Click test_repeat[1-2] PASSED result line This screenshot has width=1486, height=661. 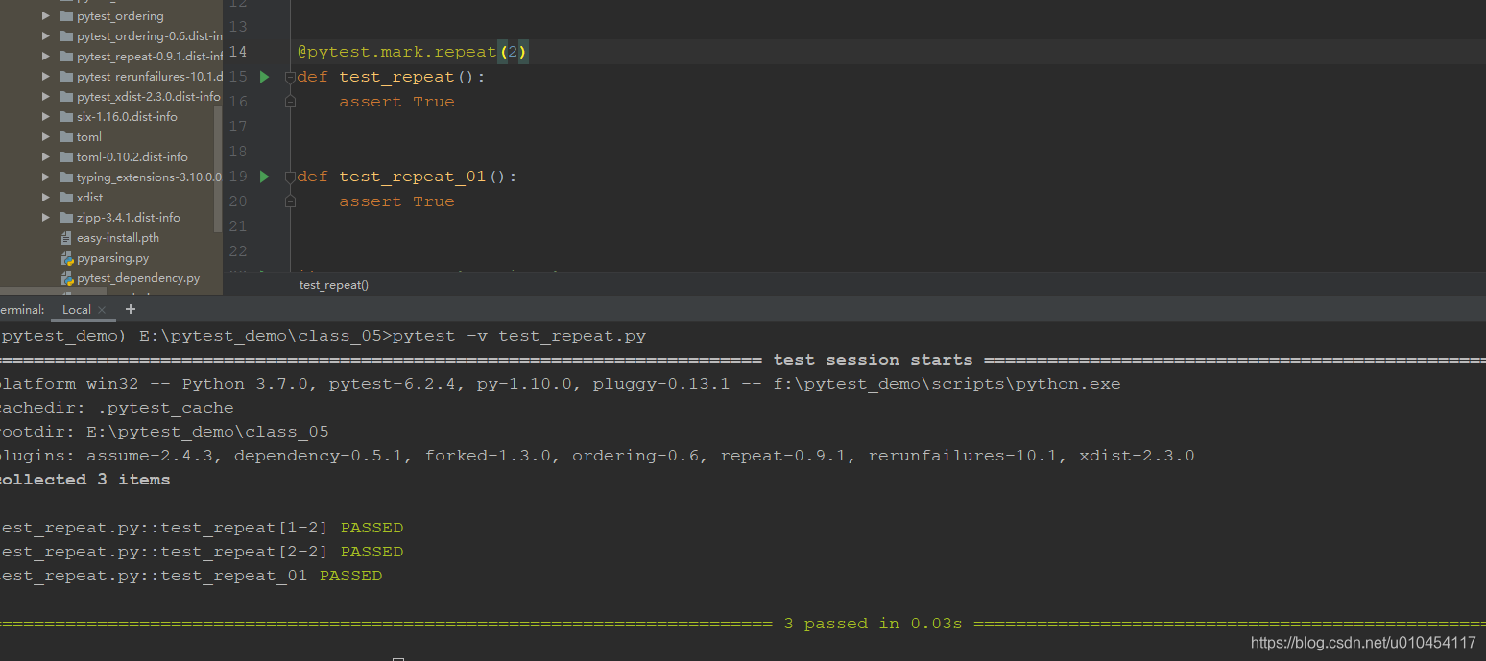[202, 528]
